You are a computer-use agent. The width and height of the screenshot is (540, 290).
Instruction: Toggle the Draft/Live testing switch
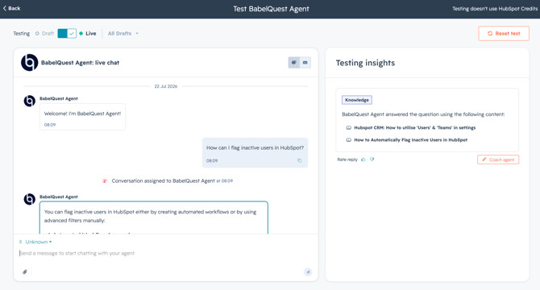point(67,33)
